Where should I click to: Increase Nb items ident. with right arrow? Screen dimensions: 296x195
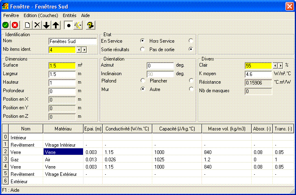tap(84, 50)
